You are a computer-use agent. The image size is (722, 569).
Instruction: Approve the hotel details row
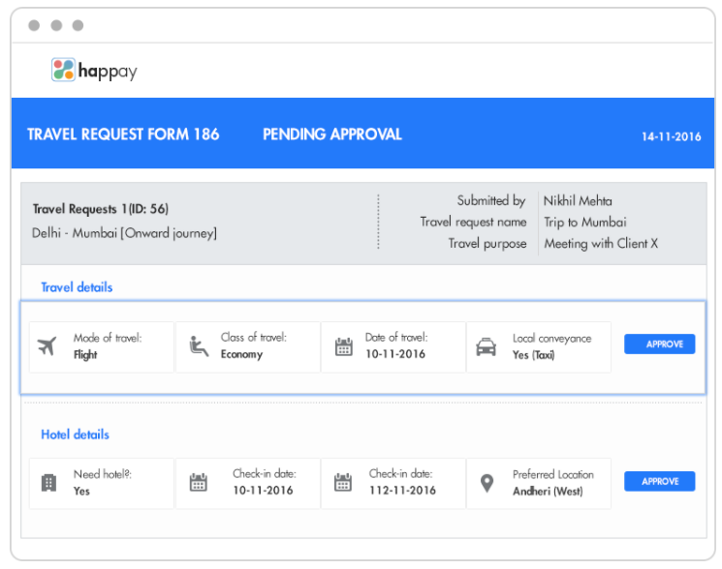(659, 481)
